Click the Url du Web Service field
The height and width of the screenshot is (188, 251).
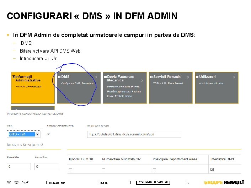click(134, 134)
